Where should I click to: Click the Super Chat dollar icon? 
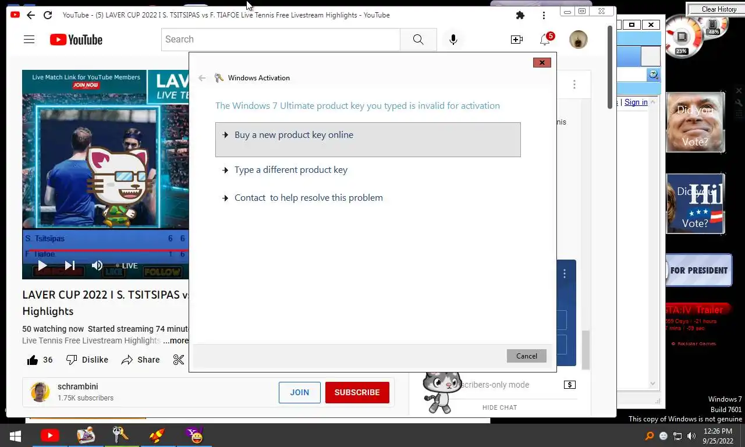[x=570, y=385]
